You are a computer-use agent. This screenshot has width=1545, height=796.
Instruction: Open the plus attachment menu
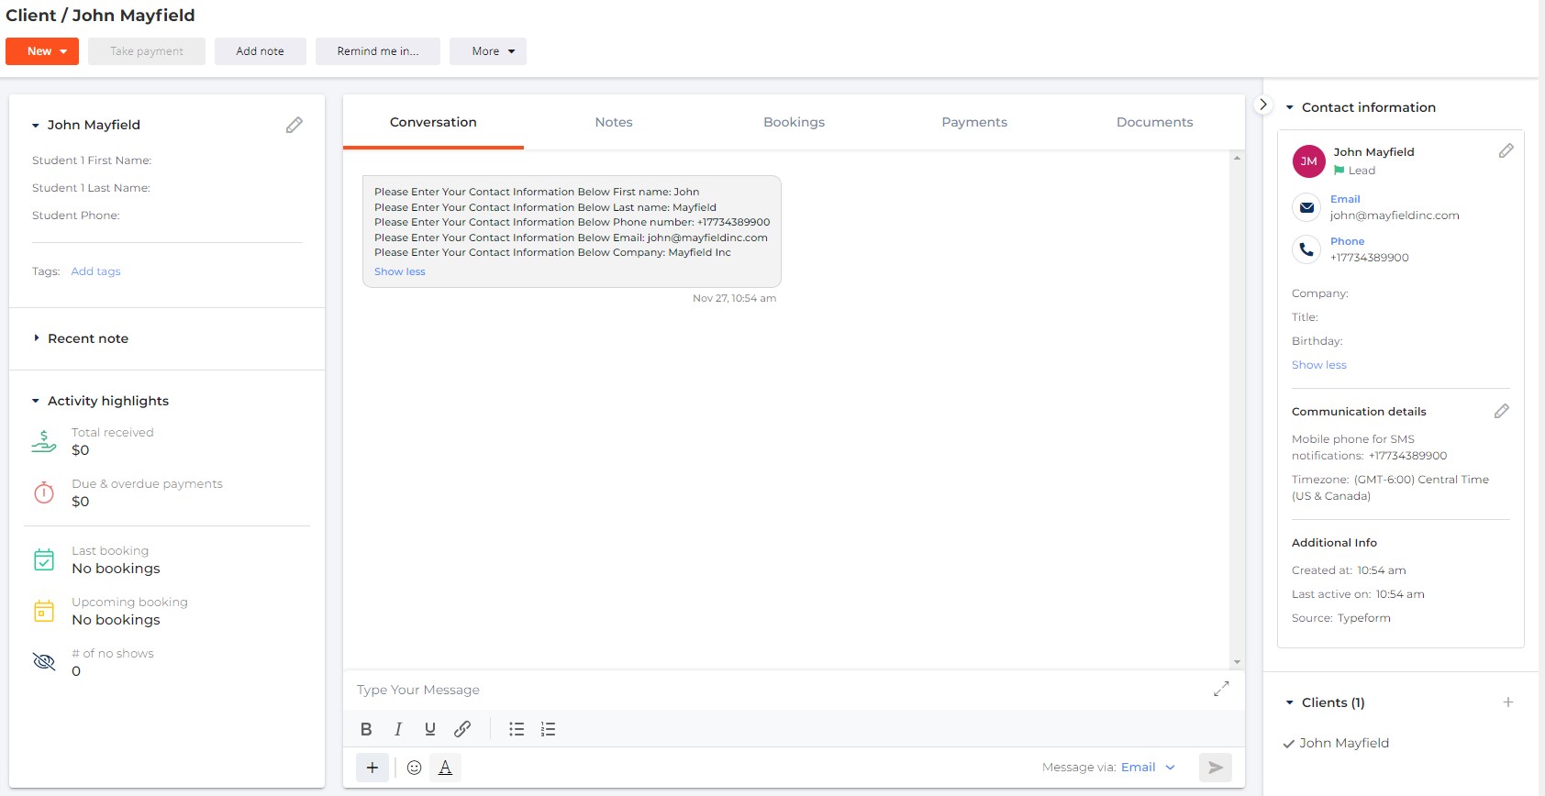(372, 768)
